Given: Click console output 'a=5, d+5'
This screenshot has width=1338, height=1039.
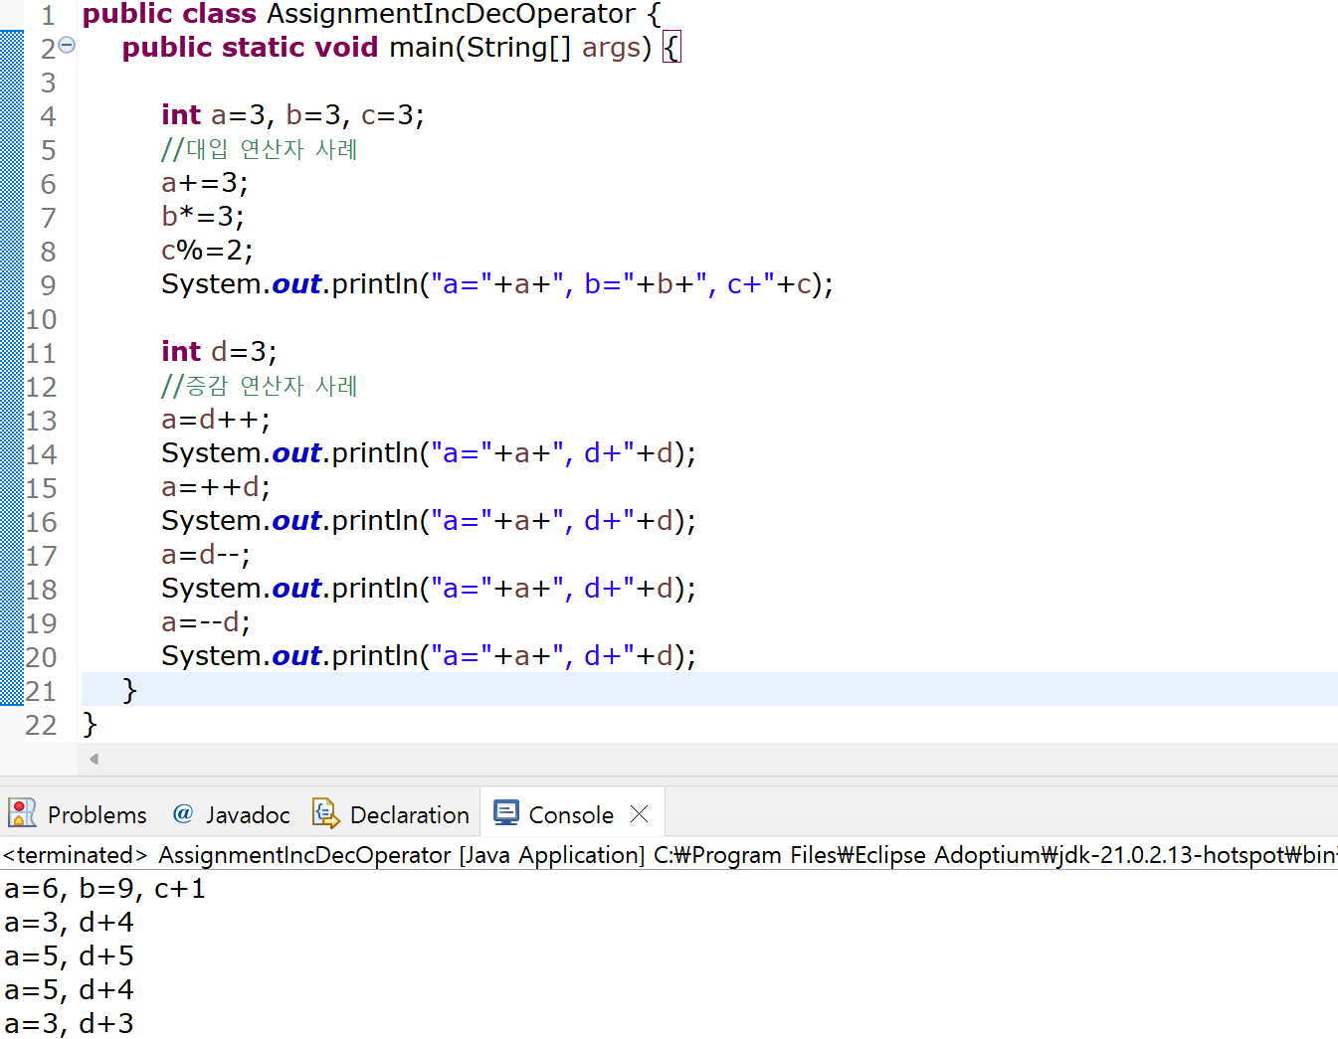Looking at the screenshot, I should coord(69,955).
